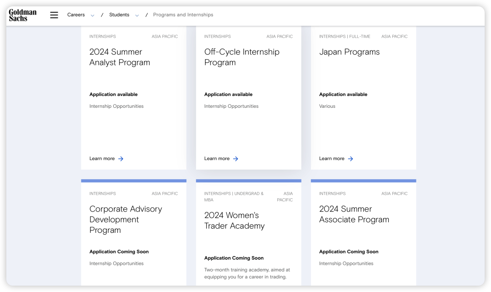Open Corporate Advisory Development Program title
The image size is (491, 292).
pos(125,219)
